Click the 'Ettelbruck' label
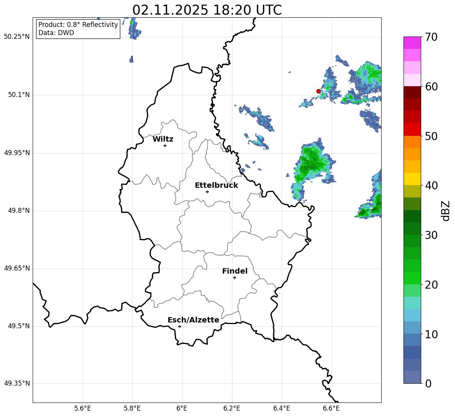This screenshot has width=455, height=416. pyautogui.click(x=216, y=185)
